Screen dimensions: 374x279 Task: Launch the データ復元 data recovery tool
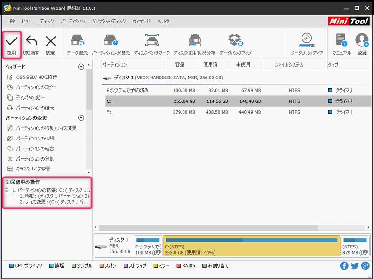[77, 45]
